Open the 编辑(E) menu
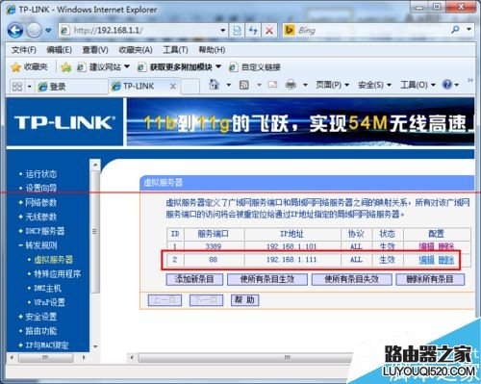The height and width of the screenshot is (384, 481). [x=59, y=50]
